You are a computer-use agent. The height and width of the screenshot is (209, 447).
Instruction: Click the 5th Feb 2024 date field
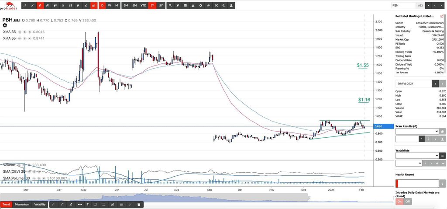[x=414, y=84]
